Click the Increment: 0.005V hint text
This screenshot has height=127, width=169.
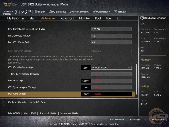[69, 114]
